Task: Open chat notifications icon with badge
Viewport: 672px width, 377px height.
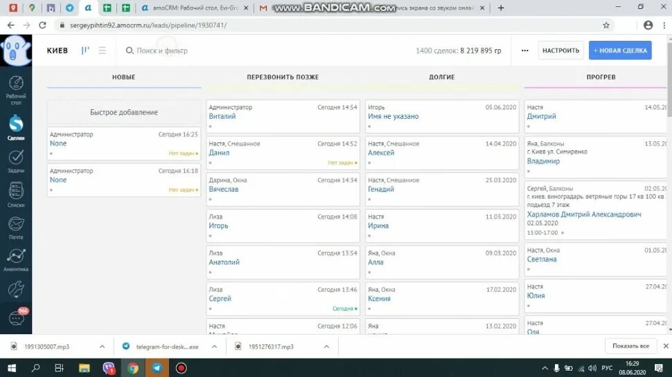Action: coord(17,317)
